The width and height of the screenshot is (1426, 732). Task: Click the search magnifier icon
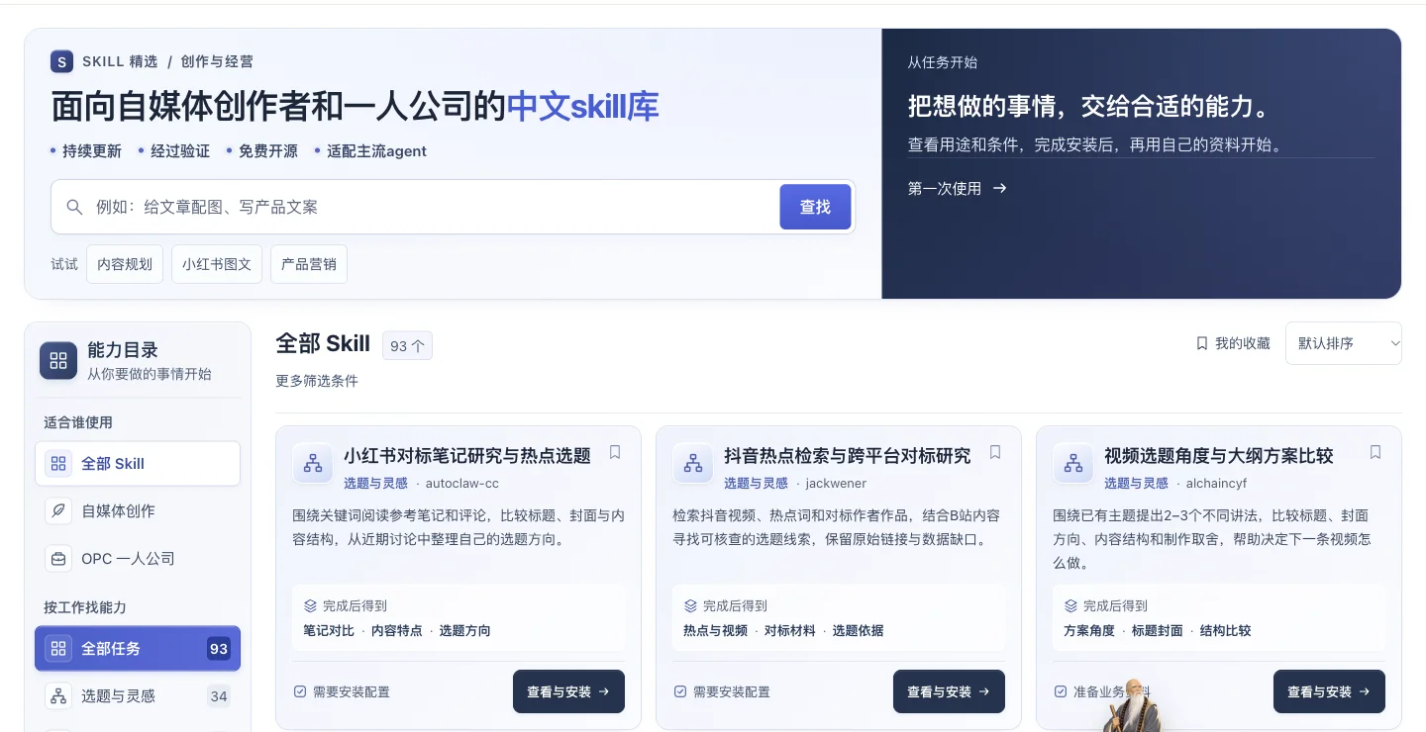click(74, 207)
